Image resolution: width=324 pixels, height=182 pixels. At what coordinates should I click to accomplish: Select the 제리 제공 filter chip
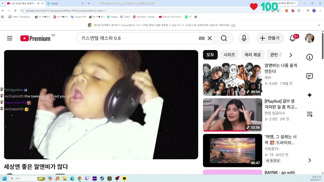click(x=253, y=55)
